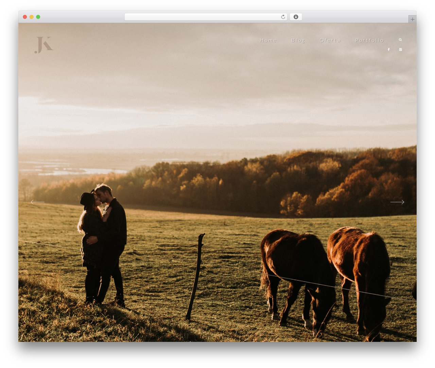This screenshot has width=435, height=368.
Task: Visit the Facebook profile icon
Action: pos(389,50)
